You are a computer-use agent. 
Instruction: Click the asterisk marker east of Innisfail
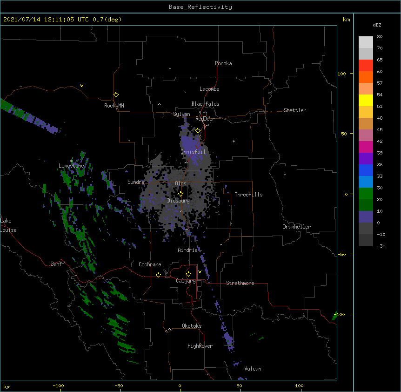pyautogui.click(x=234, y=141)
